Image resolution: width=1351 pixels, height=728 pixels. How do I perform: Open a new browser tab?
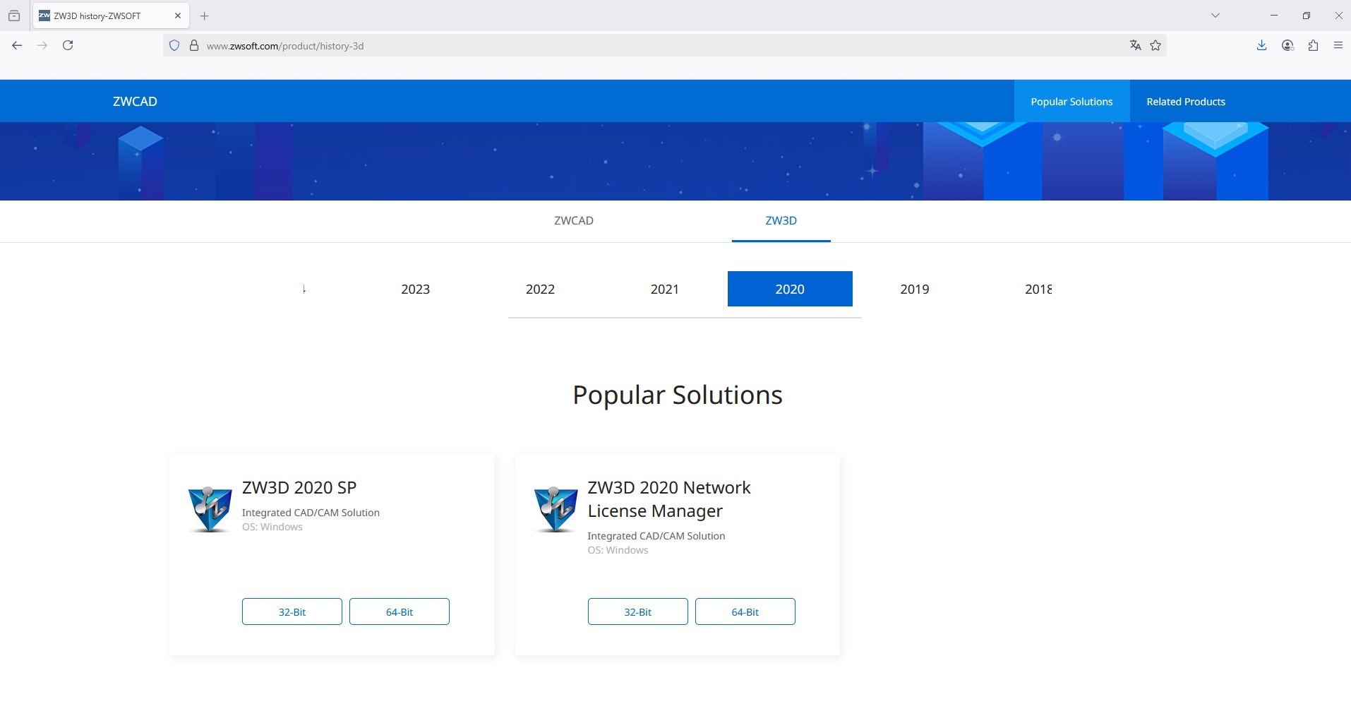(205, 16)
